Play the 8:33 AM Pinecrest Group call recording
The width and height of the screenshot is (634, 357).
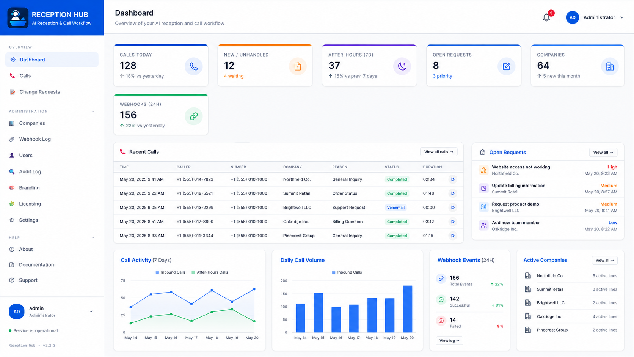coord(452,236)
